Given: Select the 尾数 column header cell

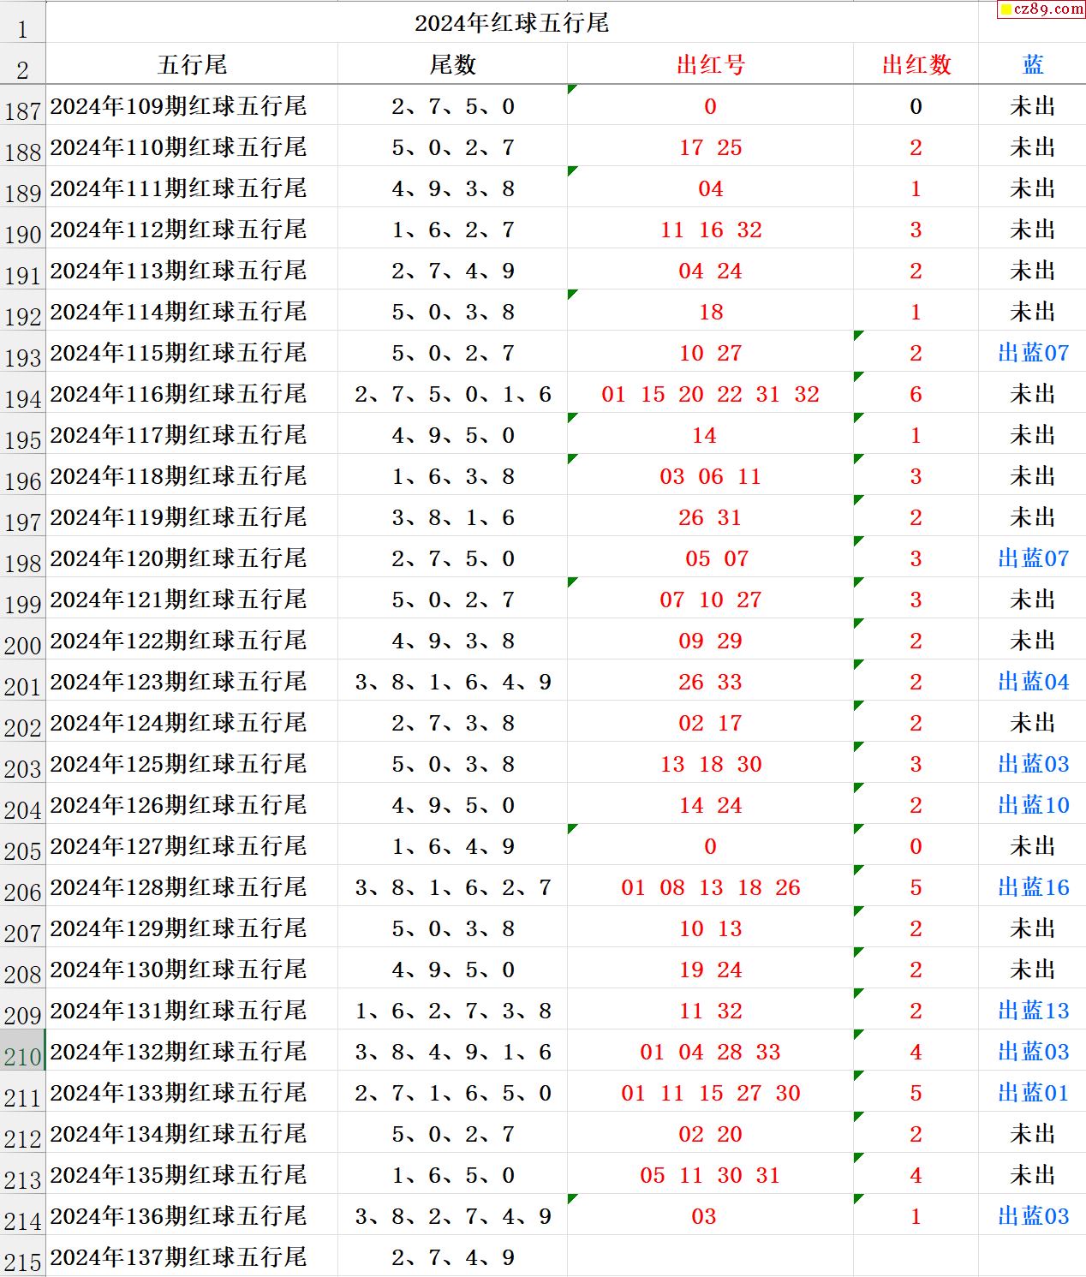Looking at the screenshot, I should [452, 64].
